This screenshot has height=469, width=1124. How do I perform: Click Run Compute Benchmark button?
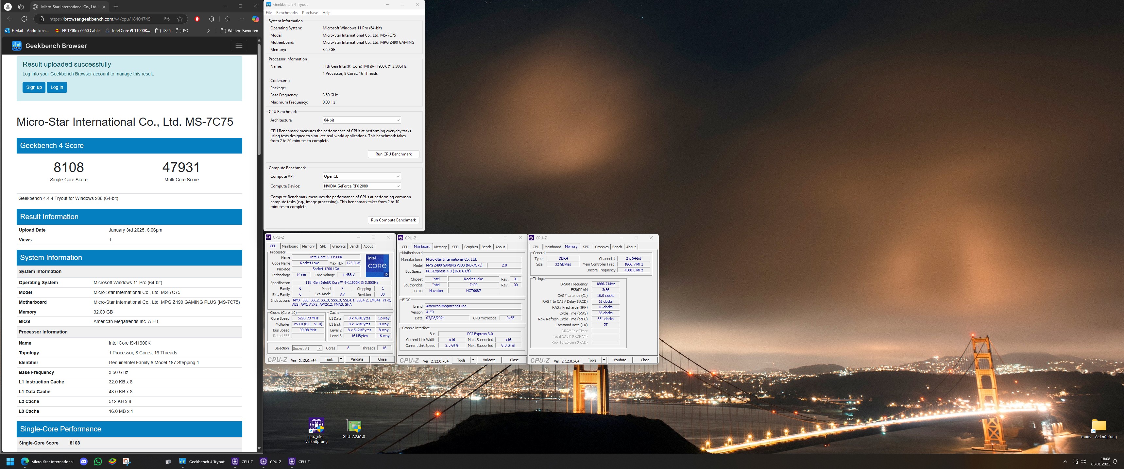pos(393,220)
